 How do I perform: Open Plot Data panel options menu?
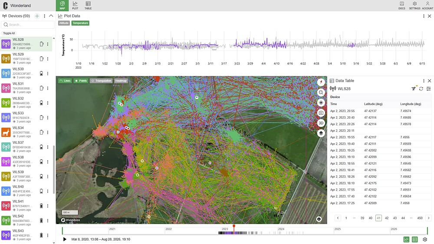(424, 16)
